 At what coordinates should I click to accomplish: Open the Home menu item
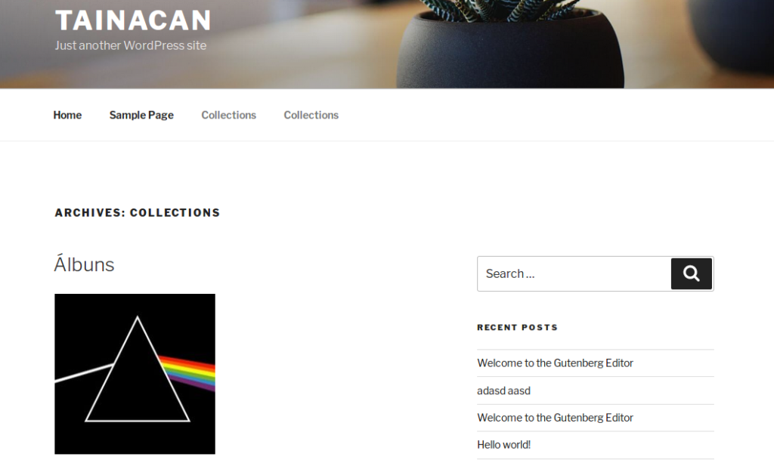coord(67,115)
